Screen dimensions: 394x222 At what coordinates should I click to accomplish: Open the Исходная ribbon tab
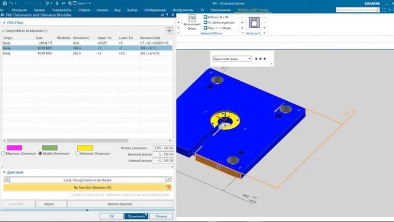click(19, 10)
